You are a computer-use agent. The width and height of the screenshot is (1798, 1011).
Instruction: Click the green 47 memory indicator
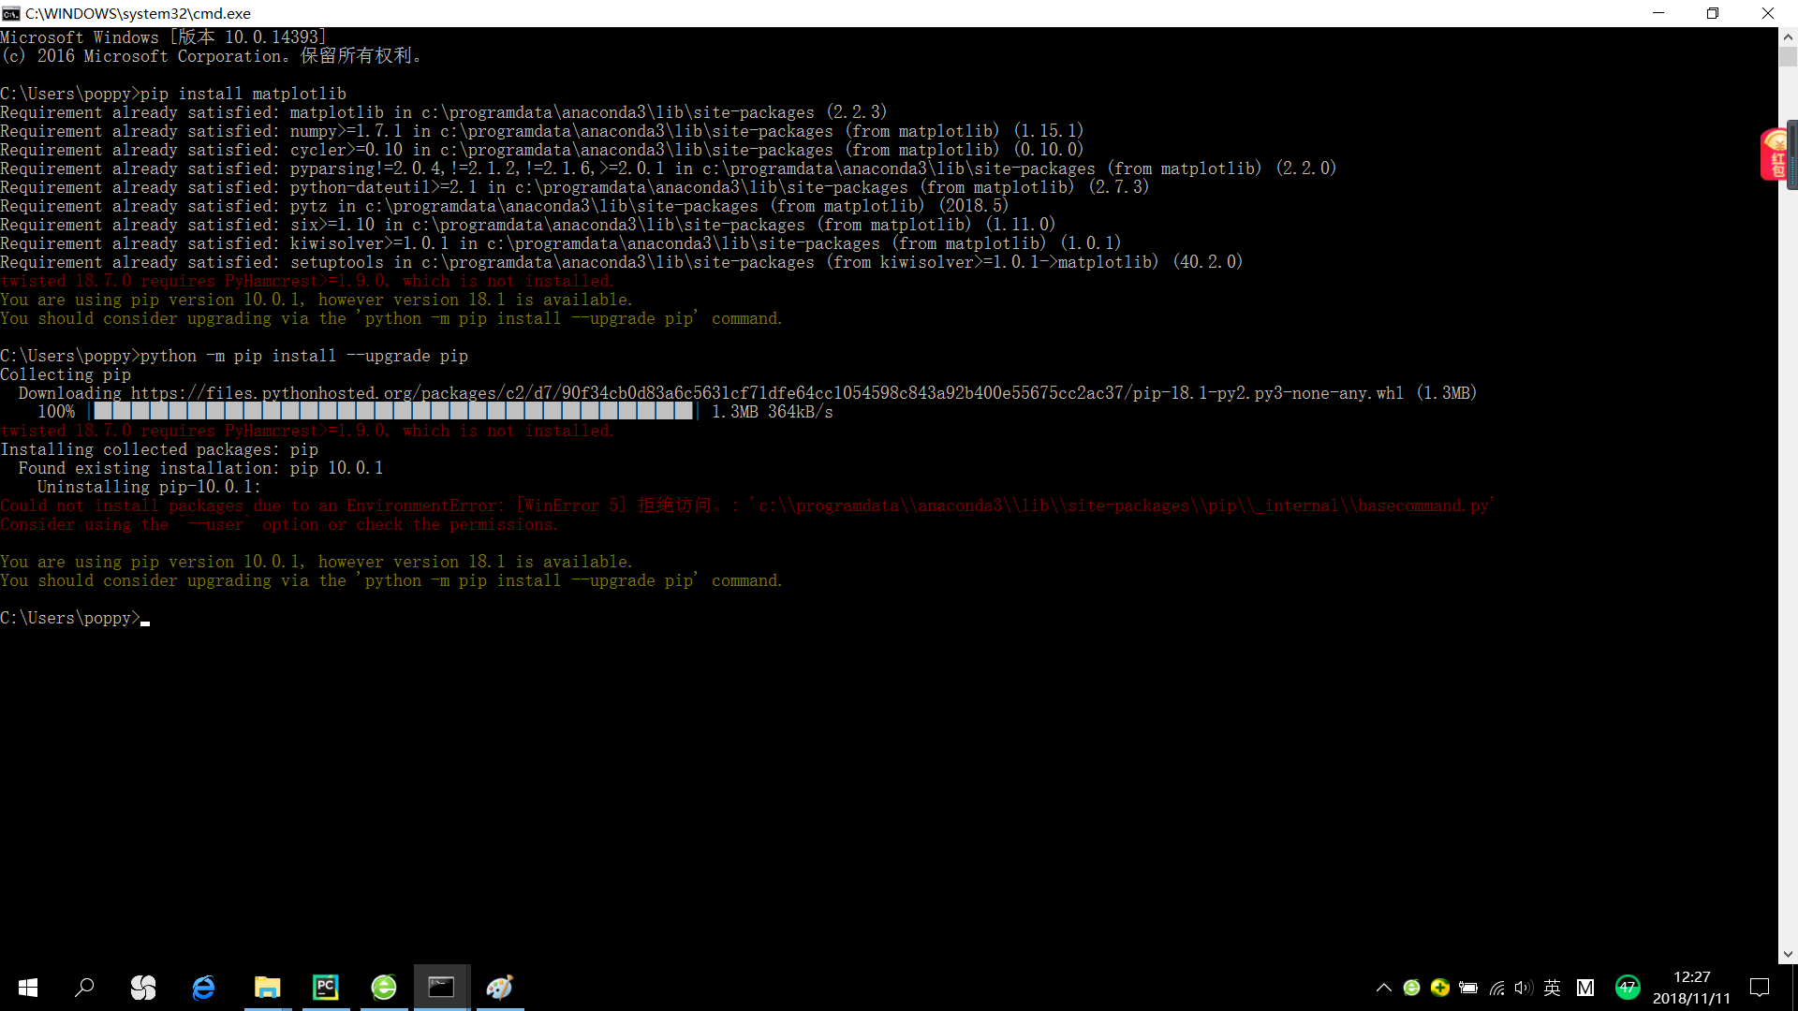tap(1628, 987)
